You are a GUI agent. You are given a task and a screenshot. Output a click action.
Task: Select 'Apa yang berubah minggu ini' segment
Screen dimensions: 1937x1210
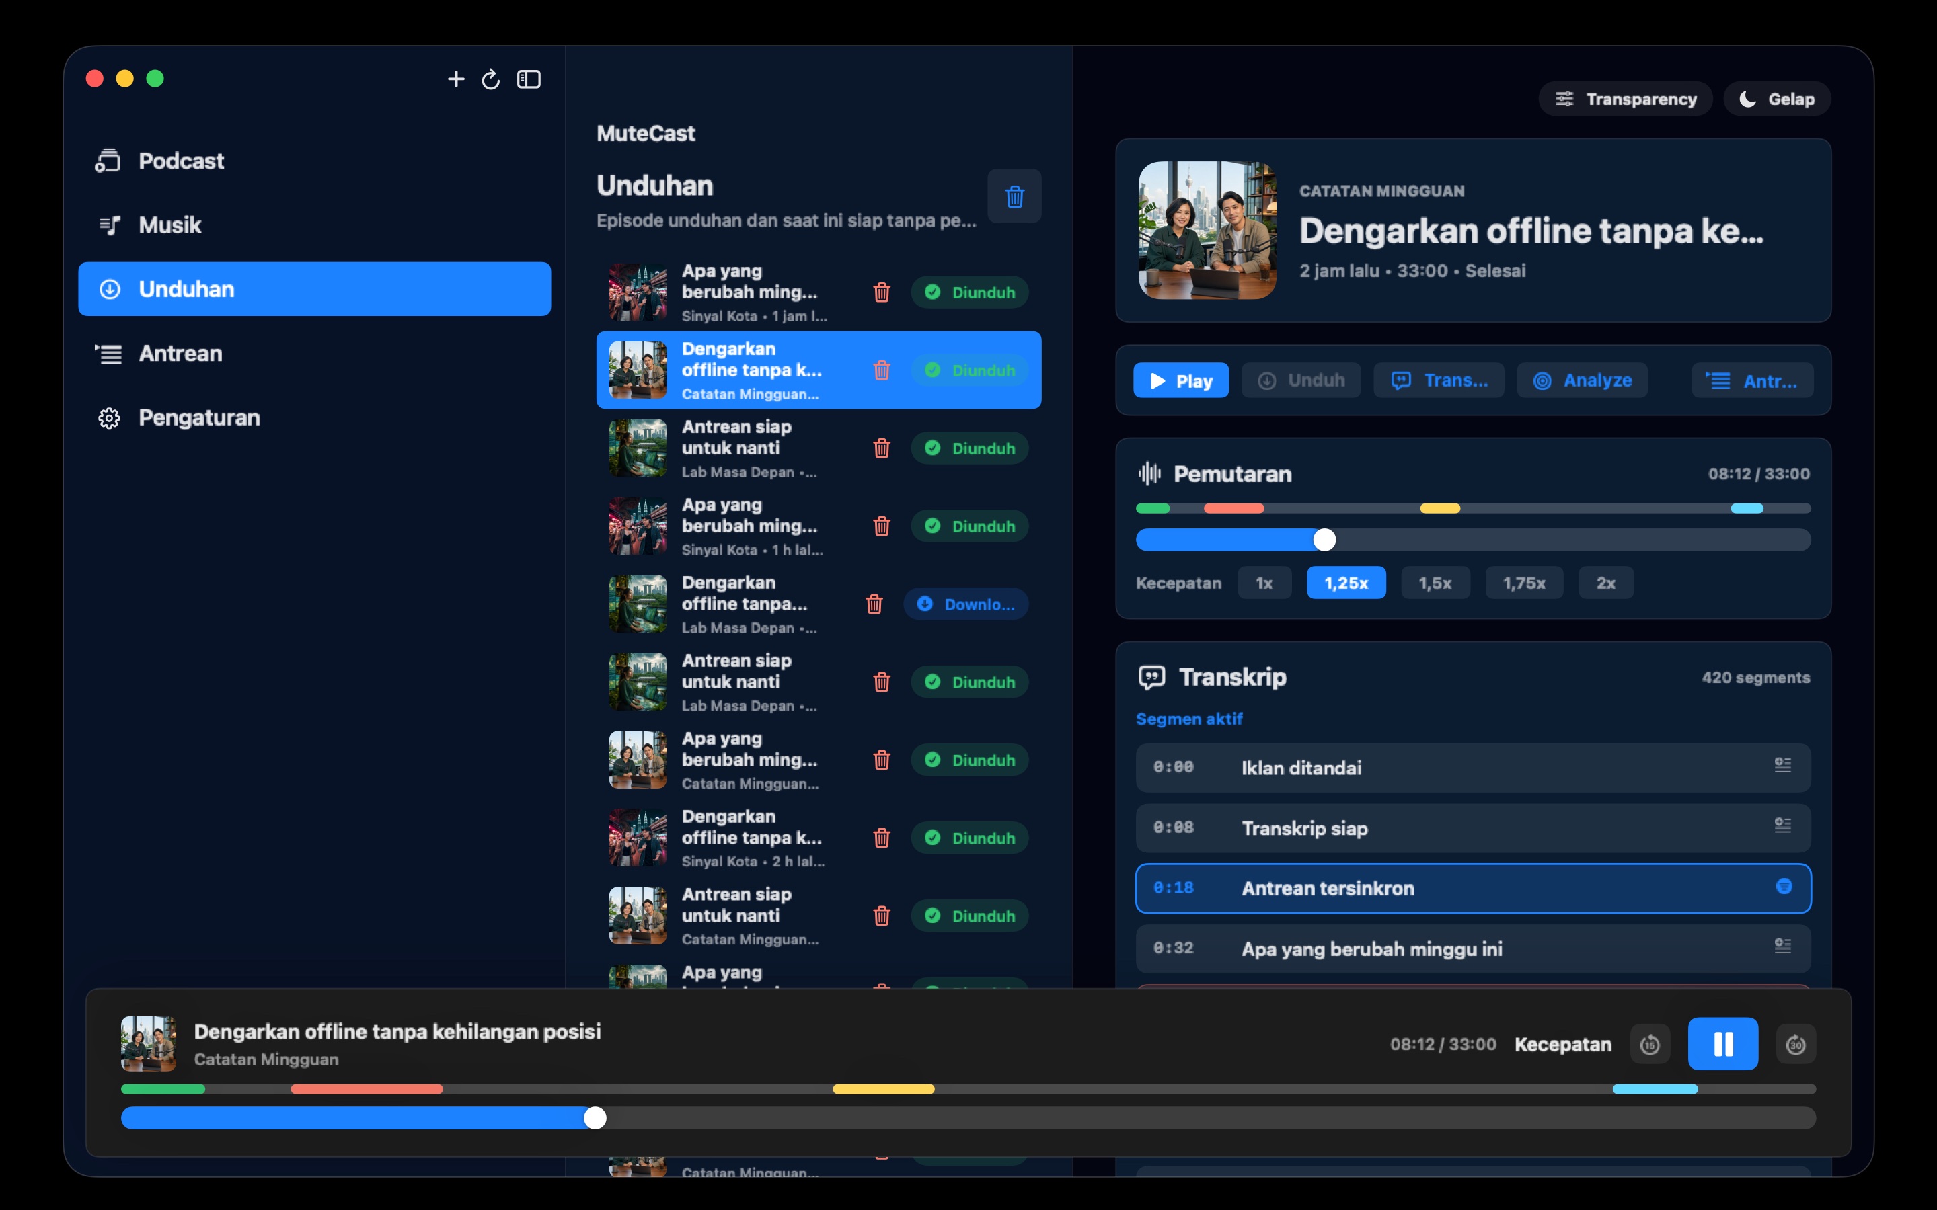coord(1473,949)
